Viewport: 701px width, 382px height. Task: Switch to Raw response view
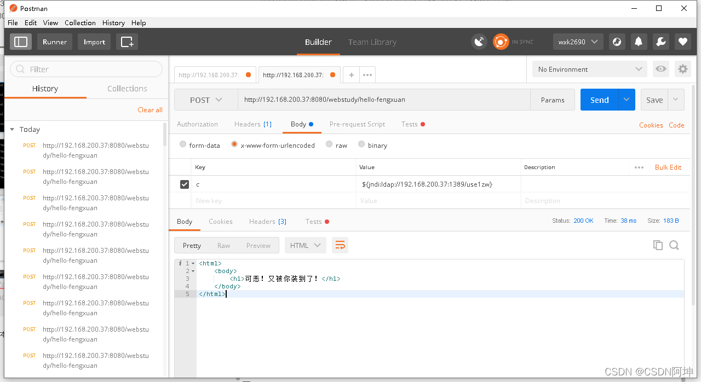[223, 245]
